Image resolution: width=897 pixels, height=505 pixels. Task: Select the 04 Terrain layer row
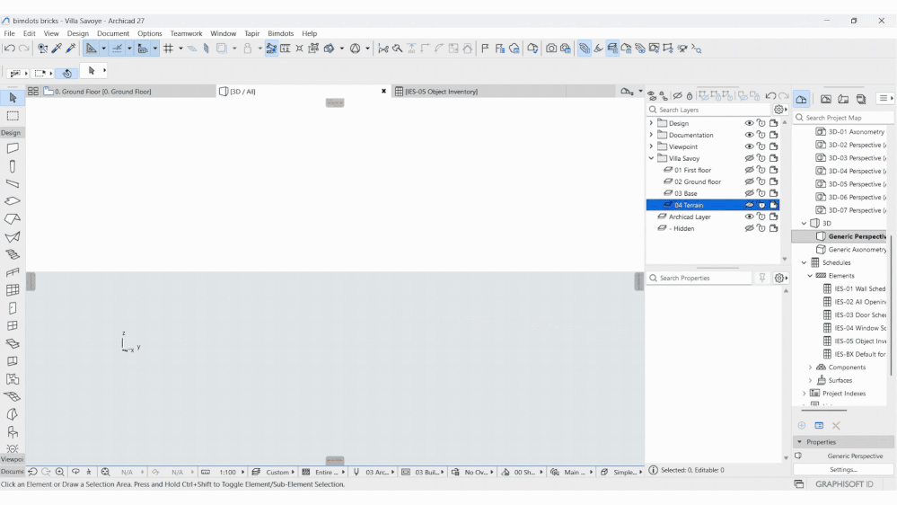713,205
